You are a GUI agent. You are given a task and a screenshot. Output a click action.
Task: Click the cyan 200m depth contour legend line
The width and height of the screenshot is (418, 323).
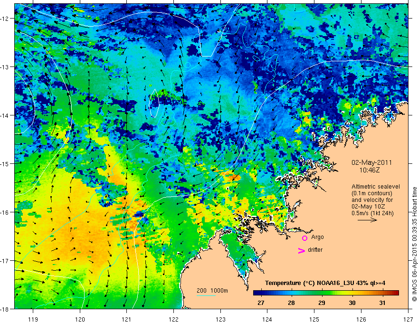(206, 295)
